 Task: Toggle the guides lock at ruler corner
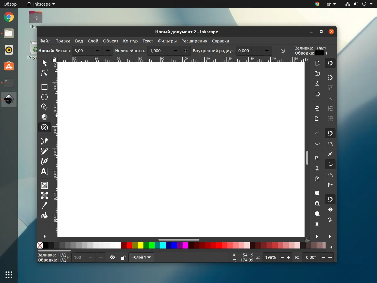[54, 60]
